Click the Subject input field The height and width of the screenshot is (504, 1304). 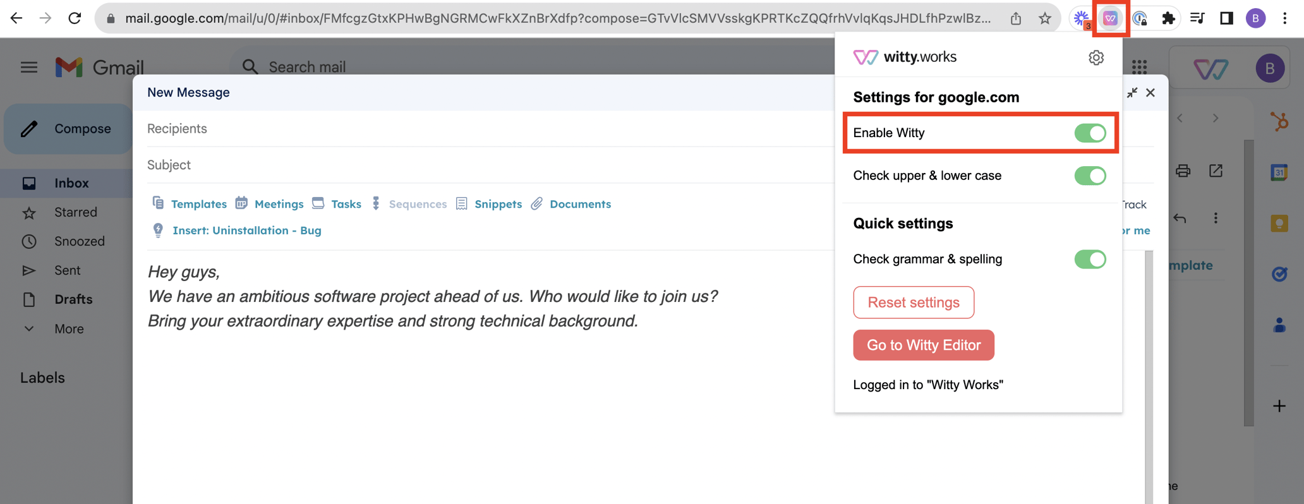click(442, 165)
